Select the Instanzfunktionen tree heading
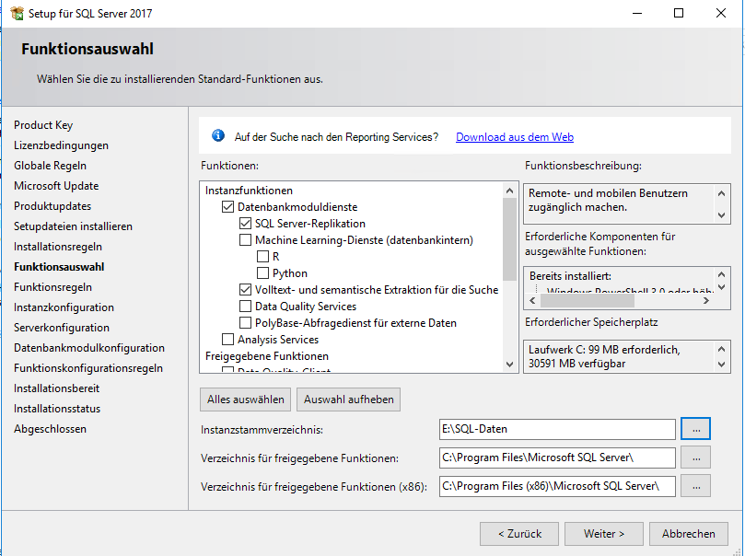745x556 pixels. tap(249, 191)
